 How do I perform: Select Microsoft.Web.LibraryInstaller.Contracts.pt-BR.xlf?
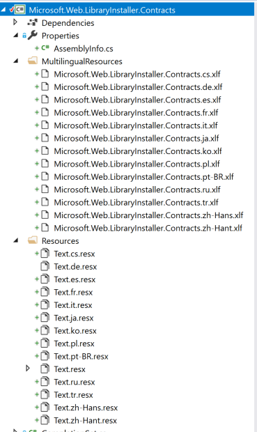click(x=143, y=177)
